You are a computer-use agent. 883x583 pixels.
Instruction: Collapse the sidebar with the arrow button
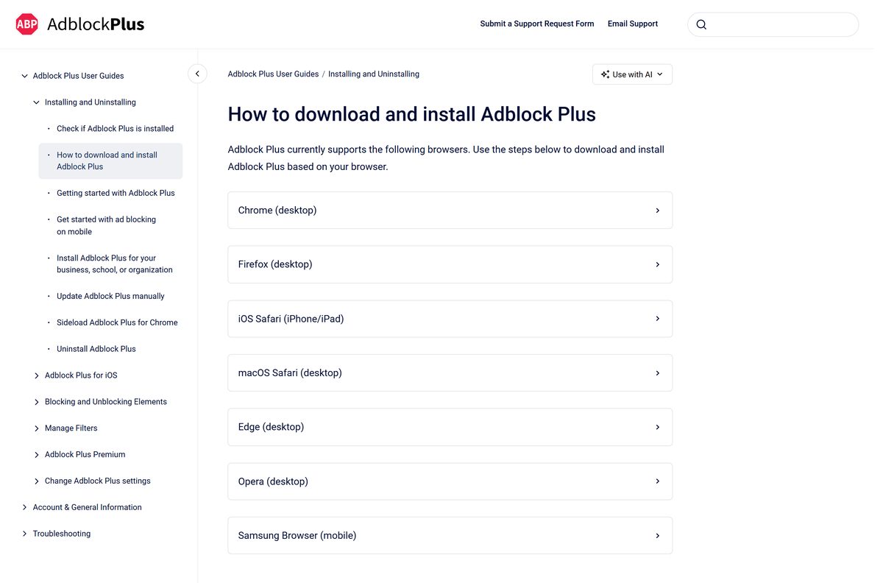197,74
